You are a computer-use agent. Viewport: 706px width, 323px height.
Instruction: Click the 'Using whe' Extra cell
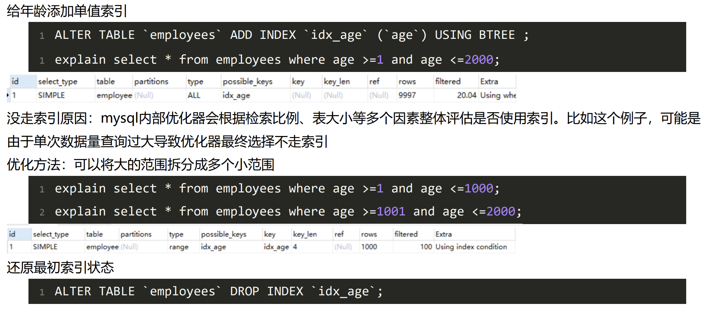tap(498, 95)
